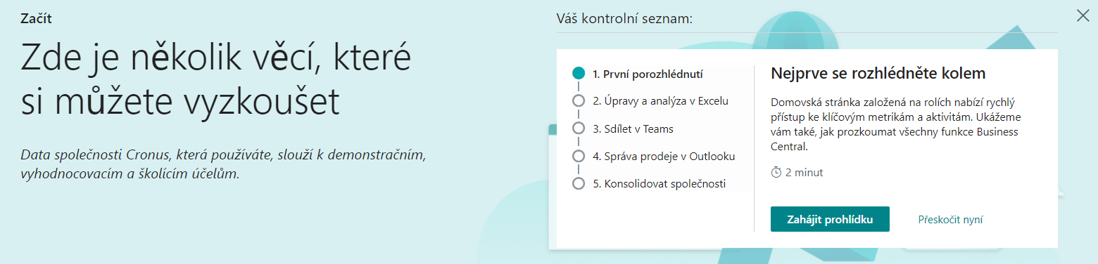Viewport: 1098px width, 264px height.
Task: Click the italic Data společnosti Cronus note
Action: pyautogui.click(x=224, y=164)
